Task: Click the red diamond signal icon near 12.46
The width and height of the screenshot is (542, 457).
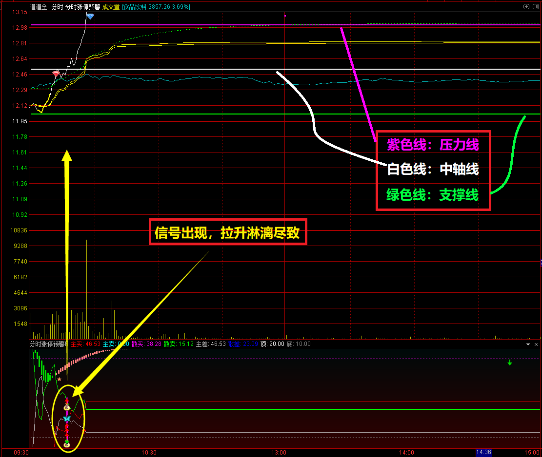Action: 56,74
